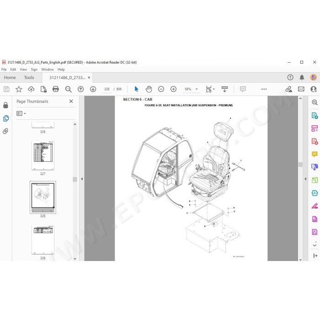Open yellow Comment tool in right pane

coord(315,154)
